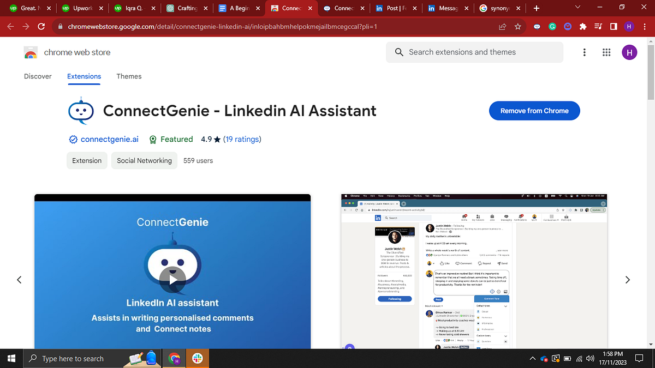
Task: Click the share icon in the address bar
Action: pyautogui.click(x=502, y=26)
